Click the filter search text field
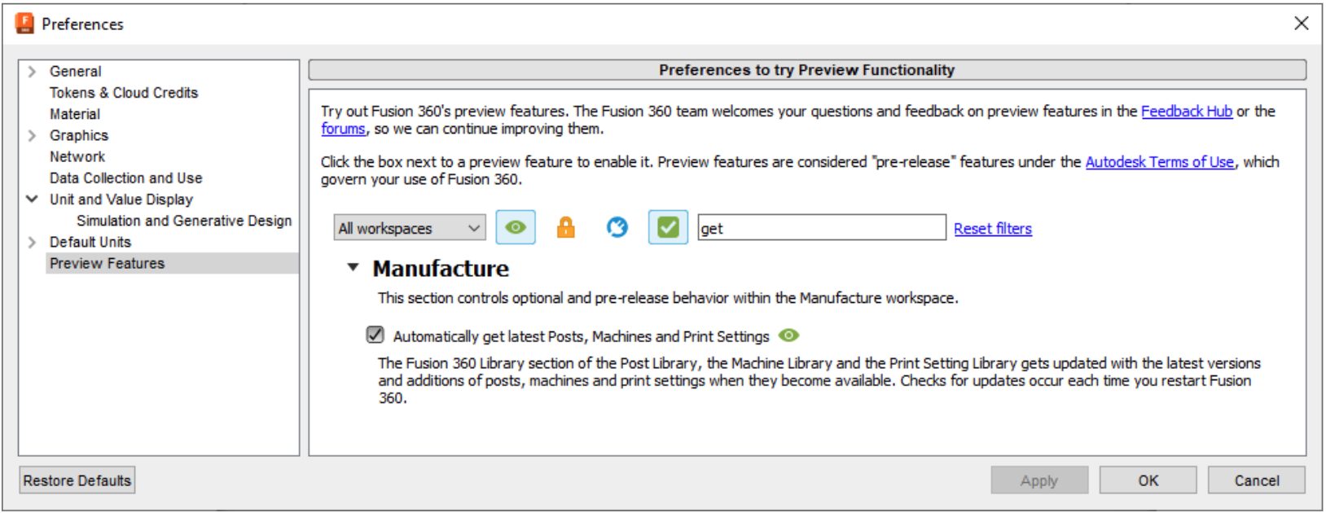The width and height of the screenshot is (1326, 513). click(821, 229)
